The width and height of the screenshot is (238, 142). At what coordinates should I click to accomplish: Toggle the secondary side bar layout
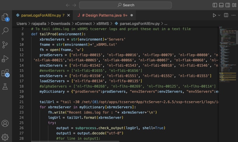pyautogui.click(x=228, y=5)
